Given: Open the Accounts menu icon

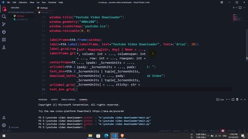Looking at the screenshot, I should pyautogui.click(x=4, y=117).
